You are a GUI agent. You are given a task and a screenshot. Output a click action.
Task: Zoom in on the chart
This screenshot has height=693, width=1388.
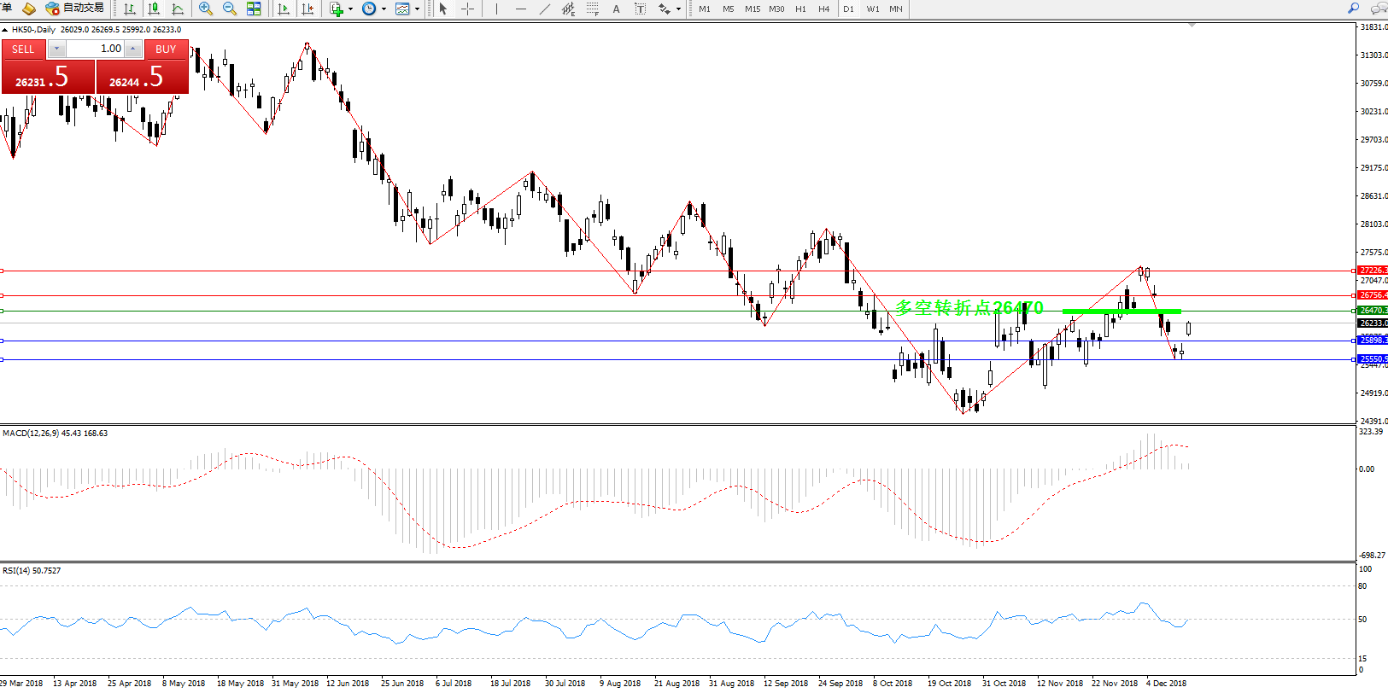[x=205, y=9]
